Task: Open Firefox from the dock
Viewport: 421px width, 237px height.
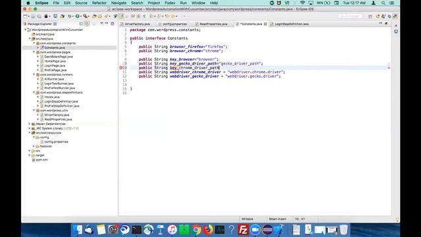Action: click(x=208, y=230)
